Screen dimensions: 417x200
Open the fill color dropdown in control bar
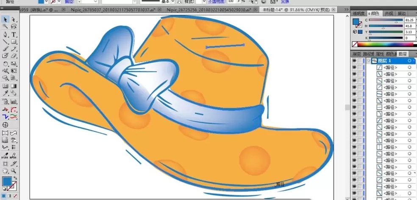(47, 2)
